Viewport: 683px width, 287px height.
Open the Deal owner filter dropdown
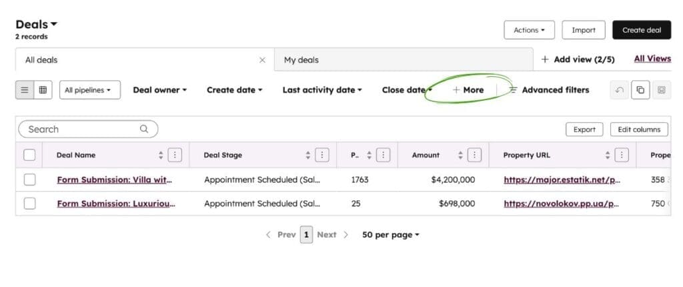click(x=159, y=90)
